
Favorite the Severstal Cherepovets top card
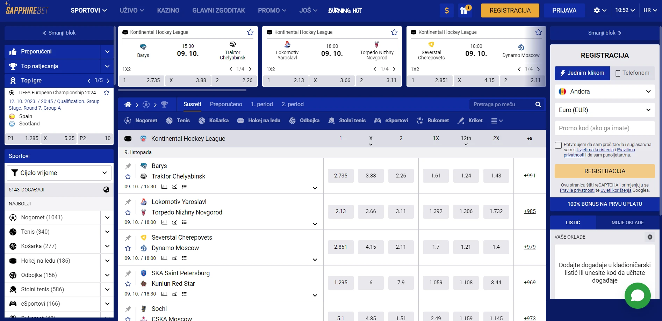tap(539, 32)
